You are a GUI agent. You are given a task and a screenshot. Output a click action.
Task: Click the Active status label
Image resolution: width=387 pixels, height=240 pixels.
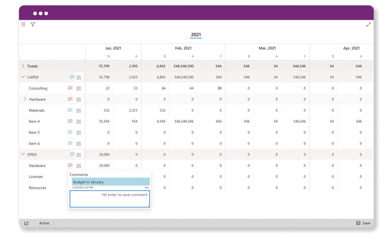[44, 223]
